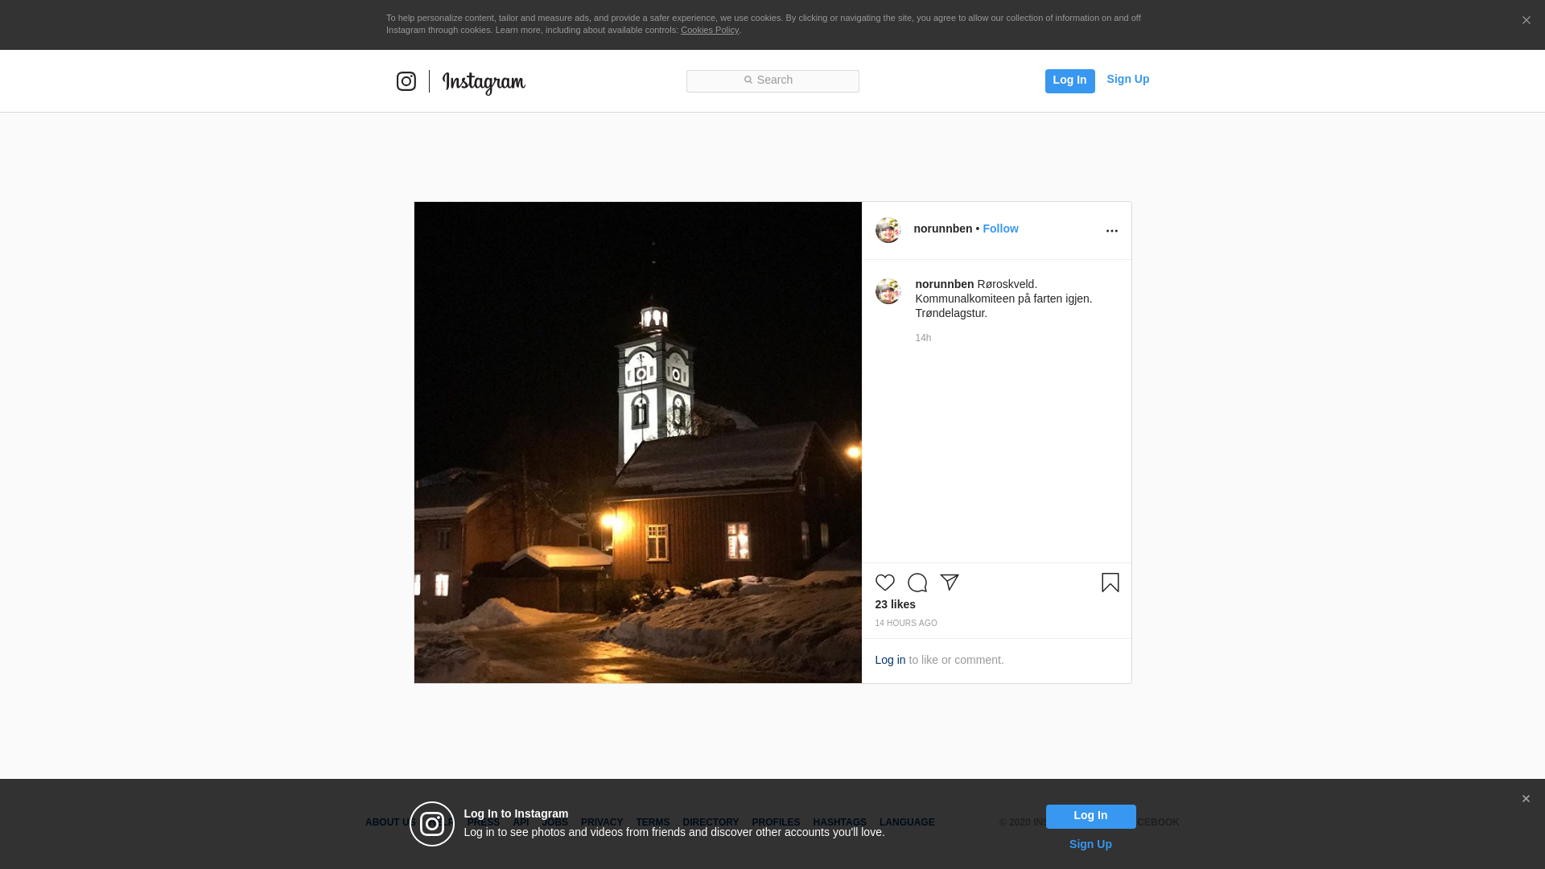Click Log in to like or comment
1545x869 pixels.
click(x=890, y=660)
